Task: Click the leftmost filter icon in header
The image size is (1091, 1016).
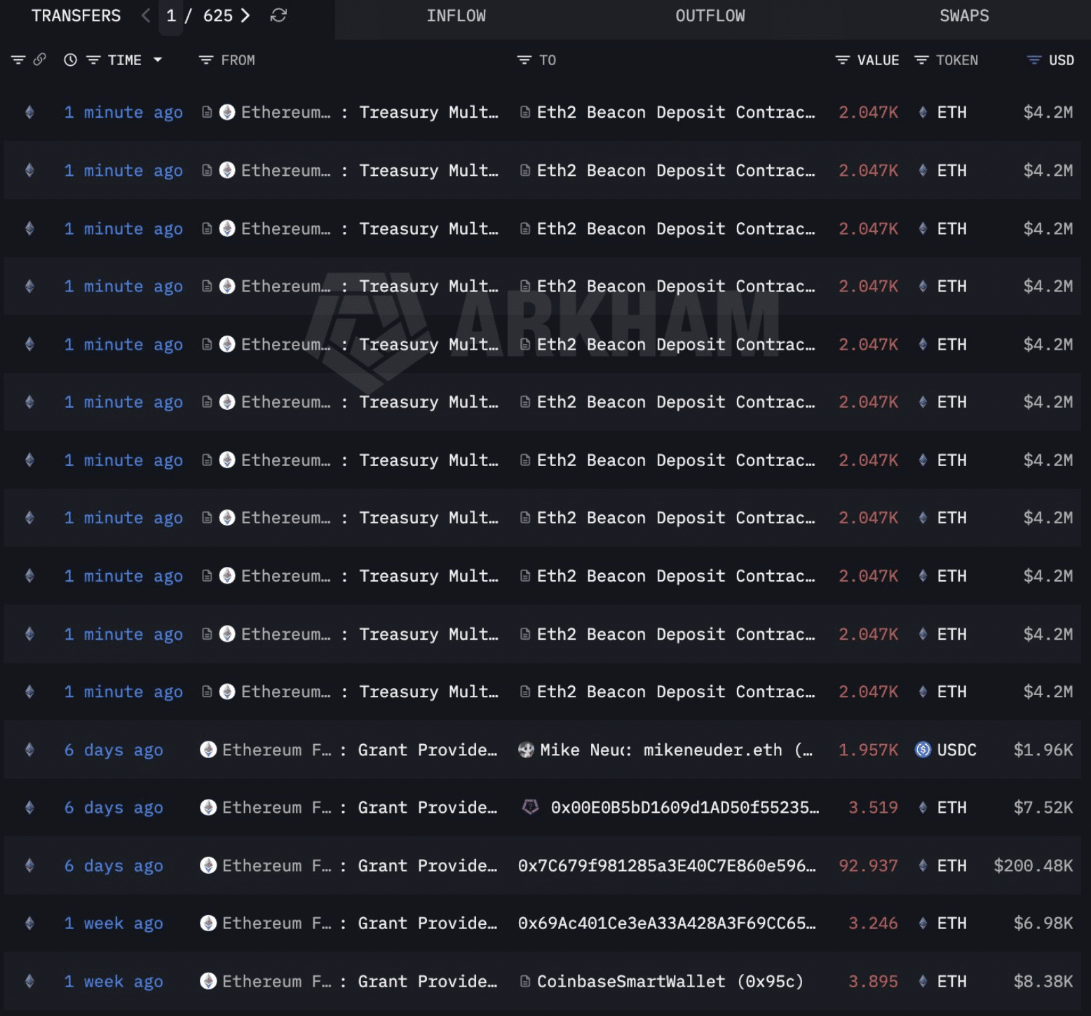Action: coord(18,60)
